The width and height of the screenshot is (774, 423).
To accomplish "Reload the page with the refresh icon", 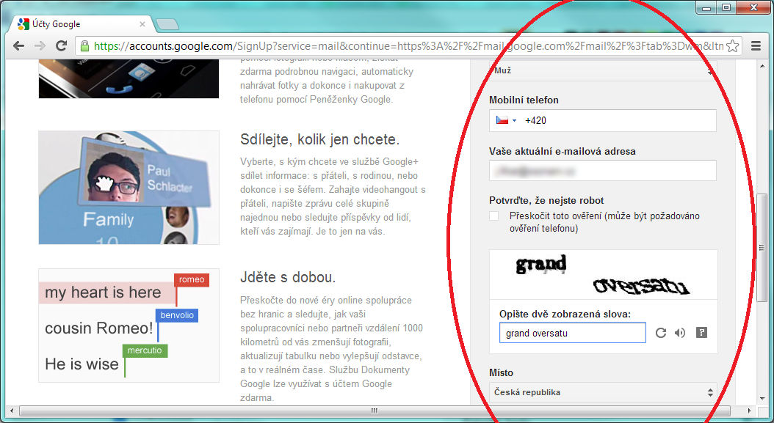I will coord(61,46).
